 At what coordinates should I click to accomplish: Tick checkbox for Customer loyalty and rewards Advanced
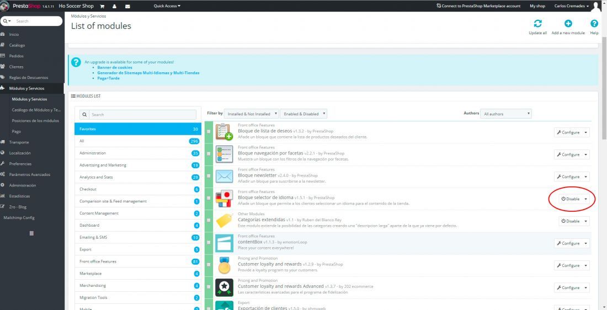coord(209,287)
